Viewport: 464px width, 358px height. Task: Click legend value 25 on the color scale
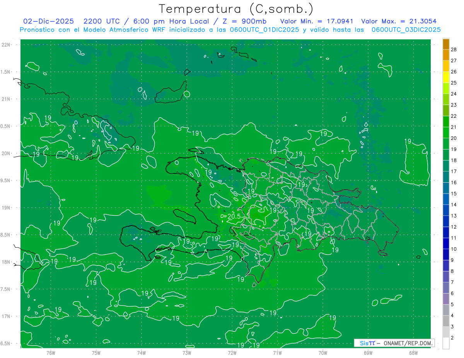pos(454,82)
